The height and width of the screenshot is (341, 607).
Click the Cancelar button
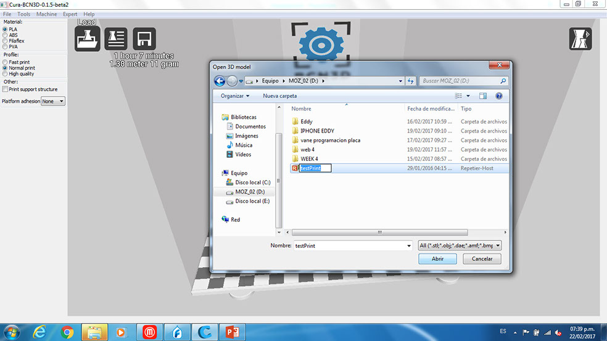(482, 258)
